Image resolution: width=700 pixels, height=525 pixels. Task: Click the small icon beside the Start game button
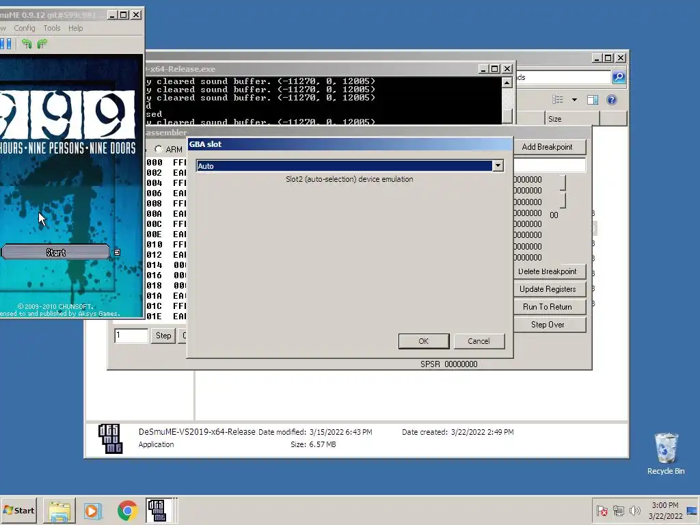click(117, 253)
